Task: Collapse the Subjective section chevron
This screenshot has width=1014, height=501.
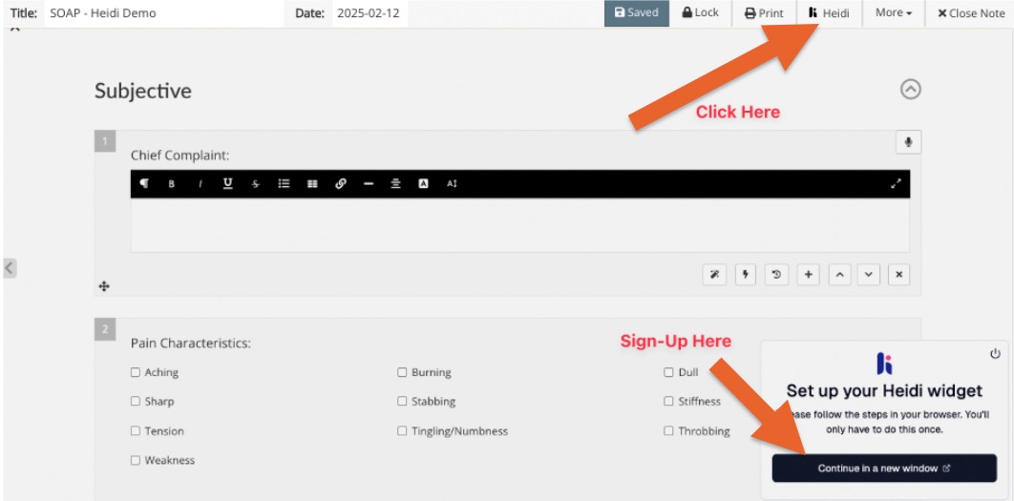Action: click(x=911, y=89)
